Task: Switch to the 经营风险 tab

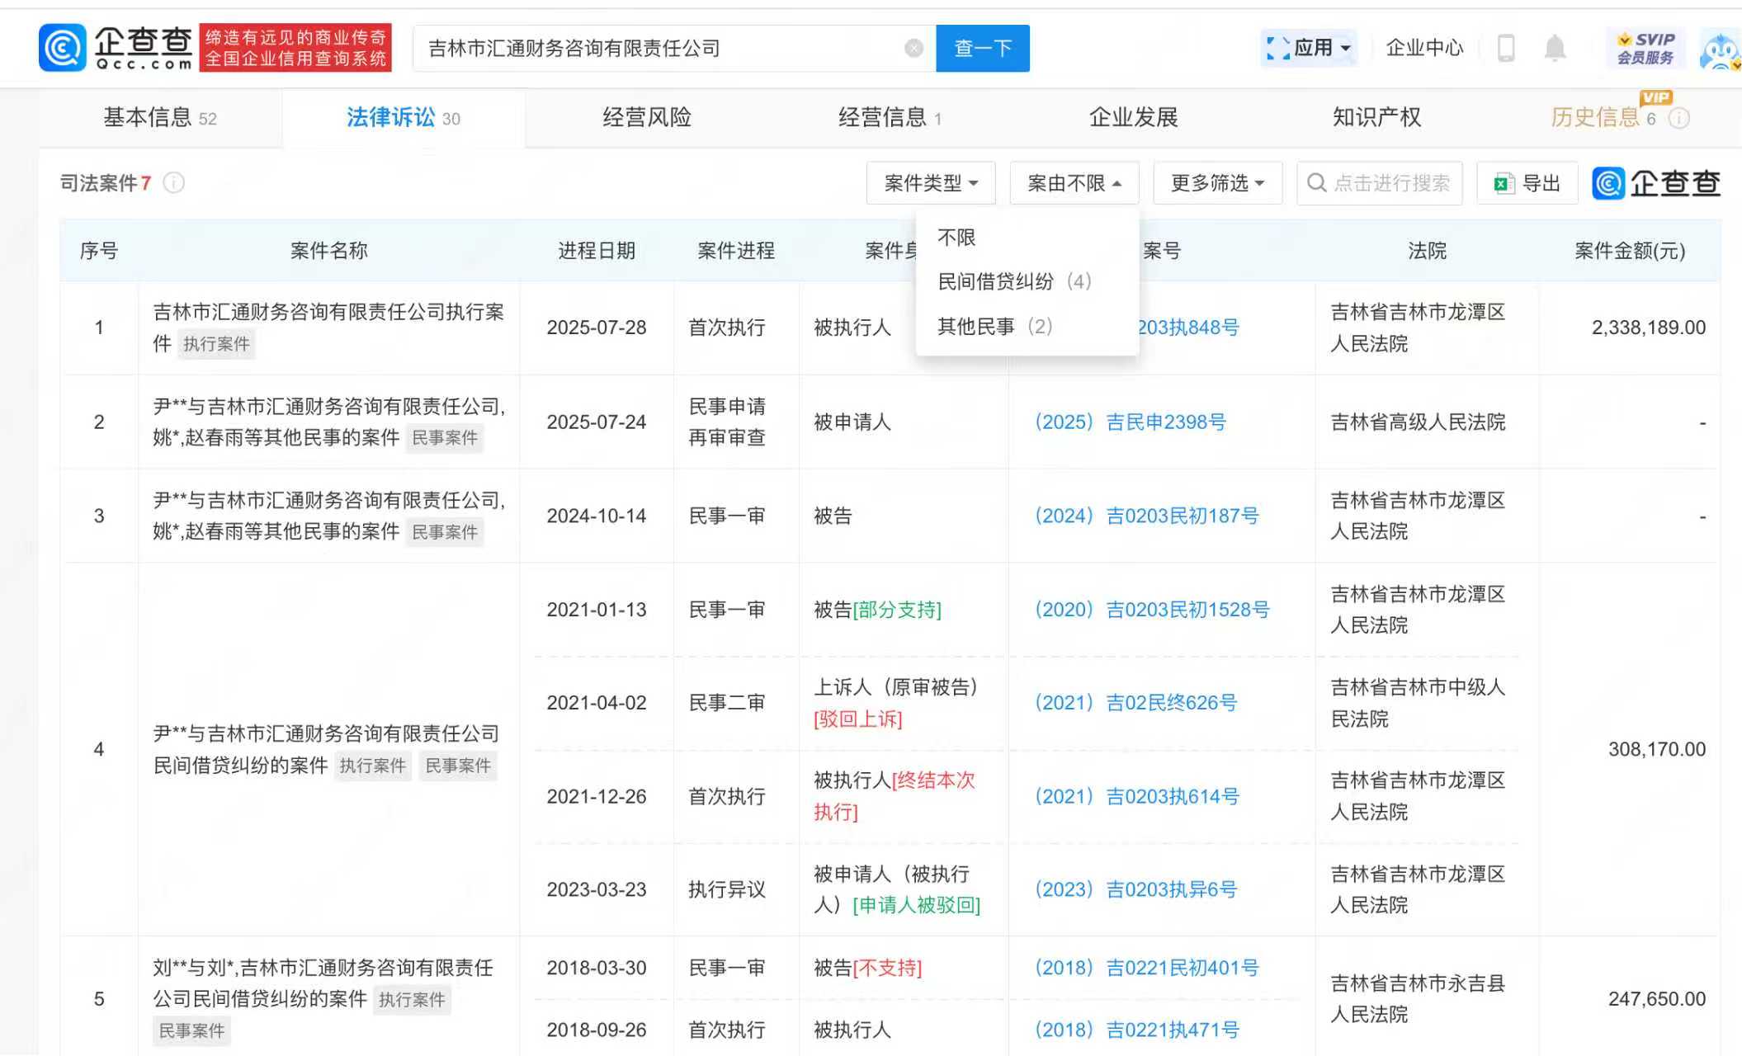Action: (x=647, y=118)
